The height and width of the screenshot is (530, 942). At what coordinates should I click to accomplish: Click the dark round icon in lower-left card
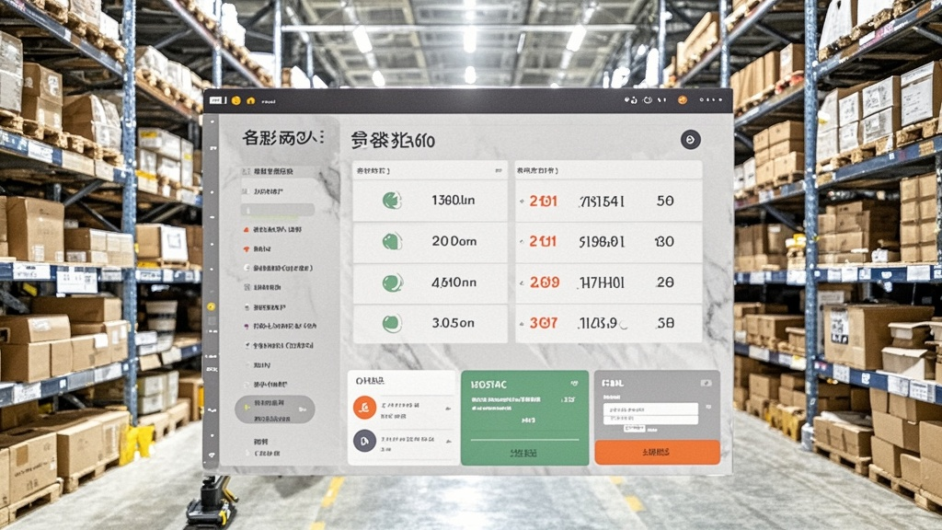364,441
